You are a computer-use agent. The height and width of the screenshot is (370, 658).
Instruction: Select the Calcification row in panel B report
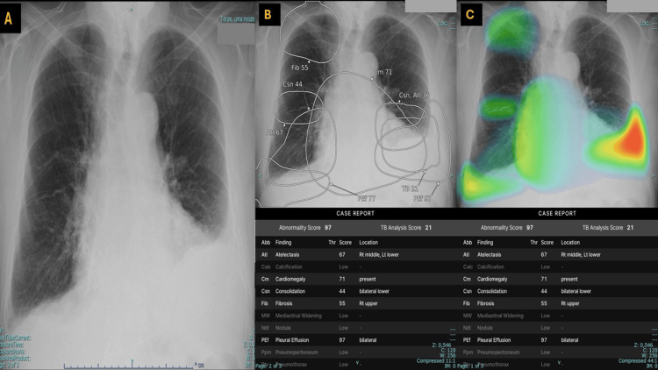click(x=356, y=267)
